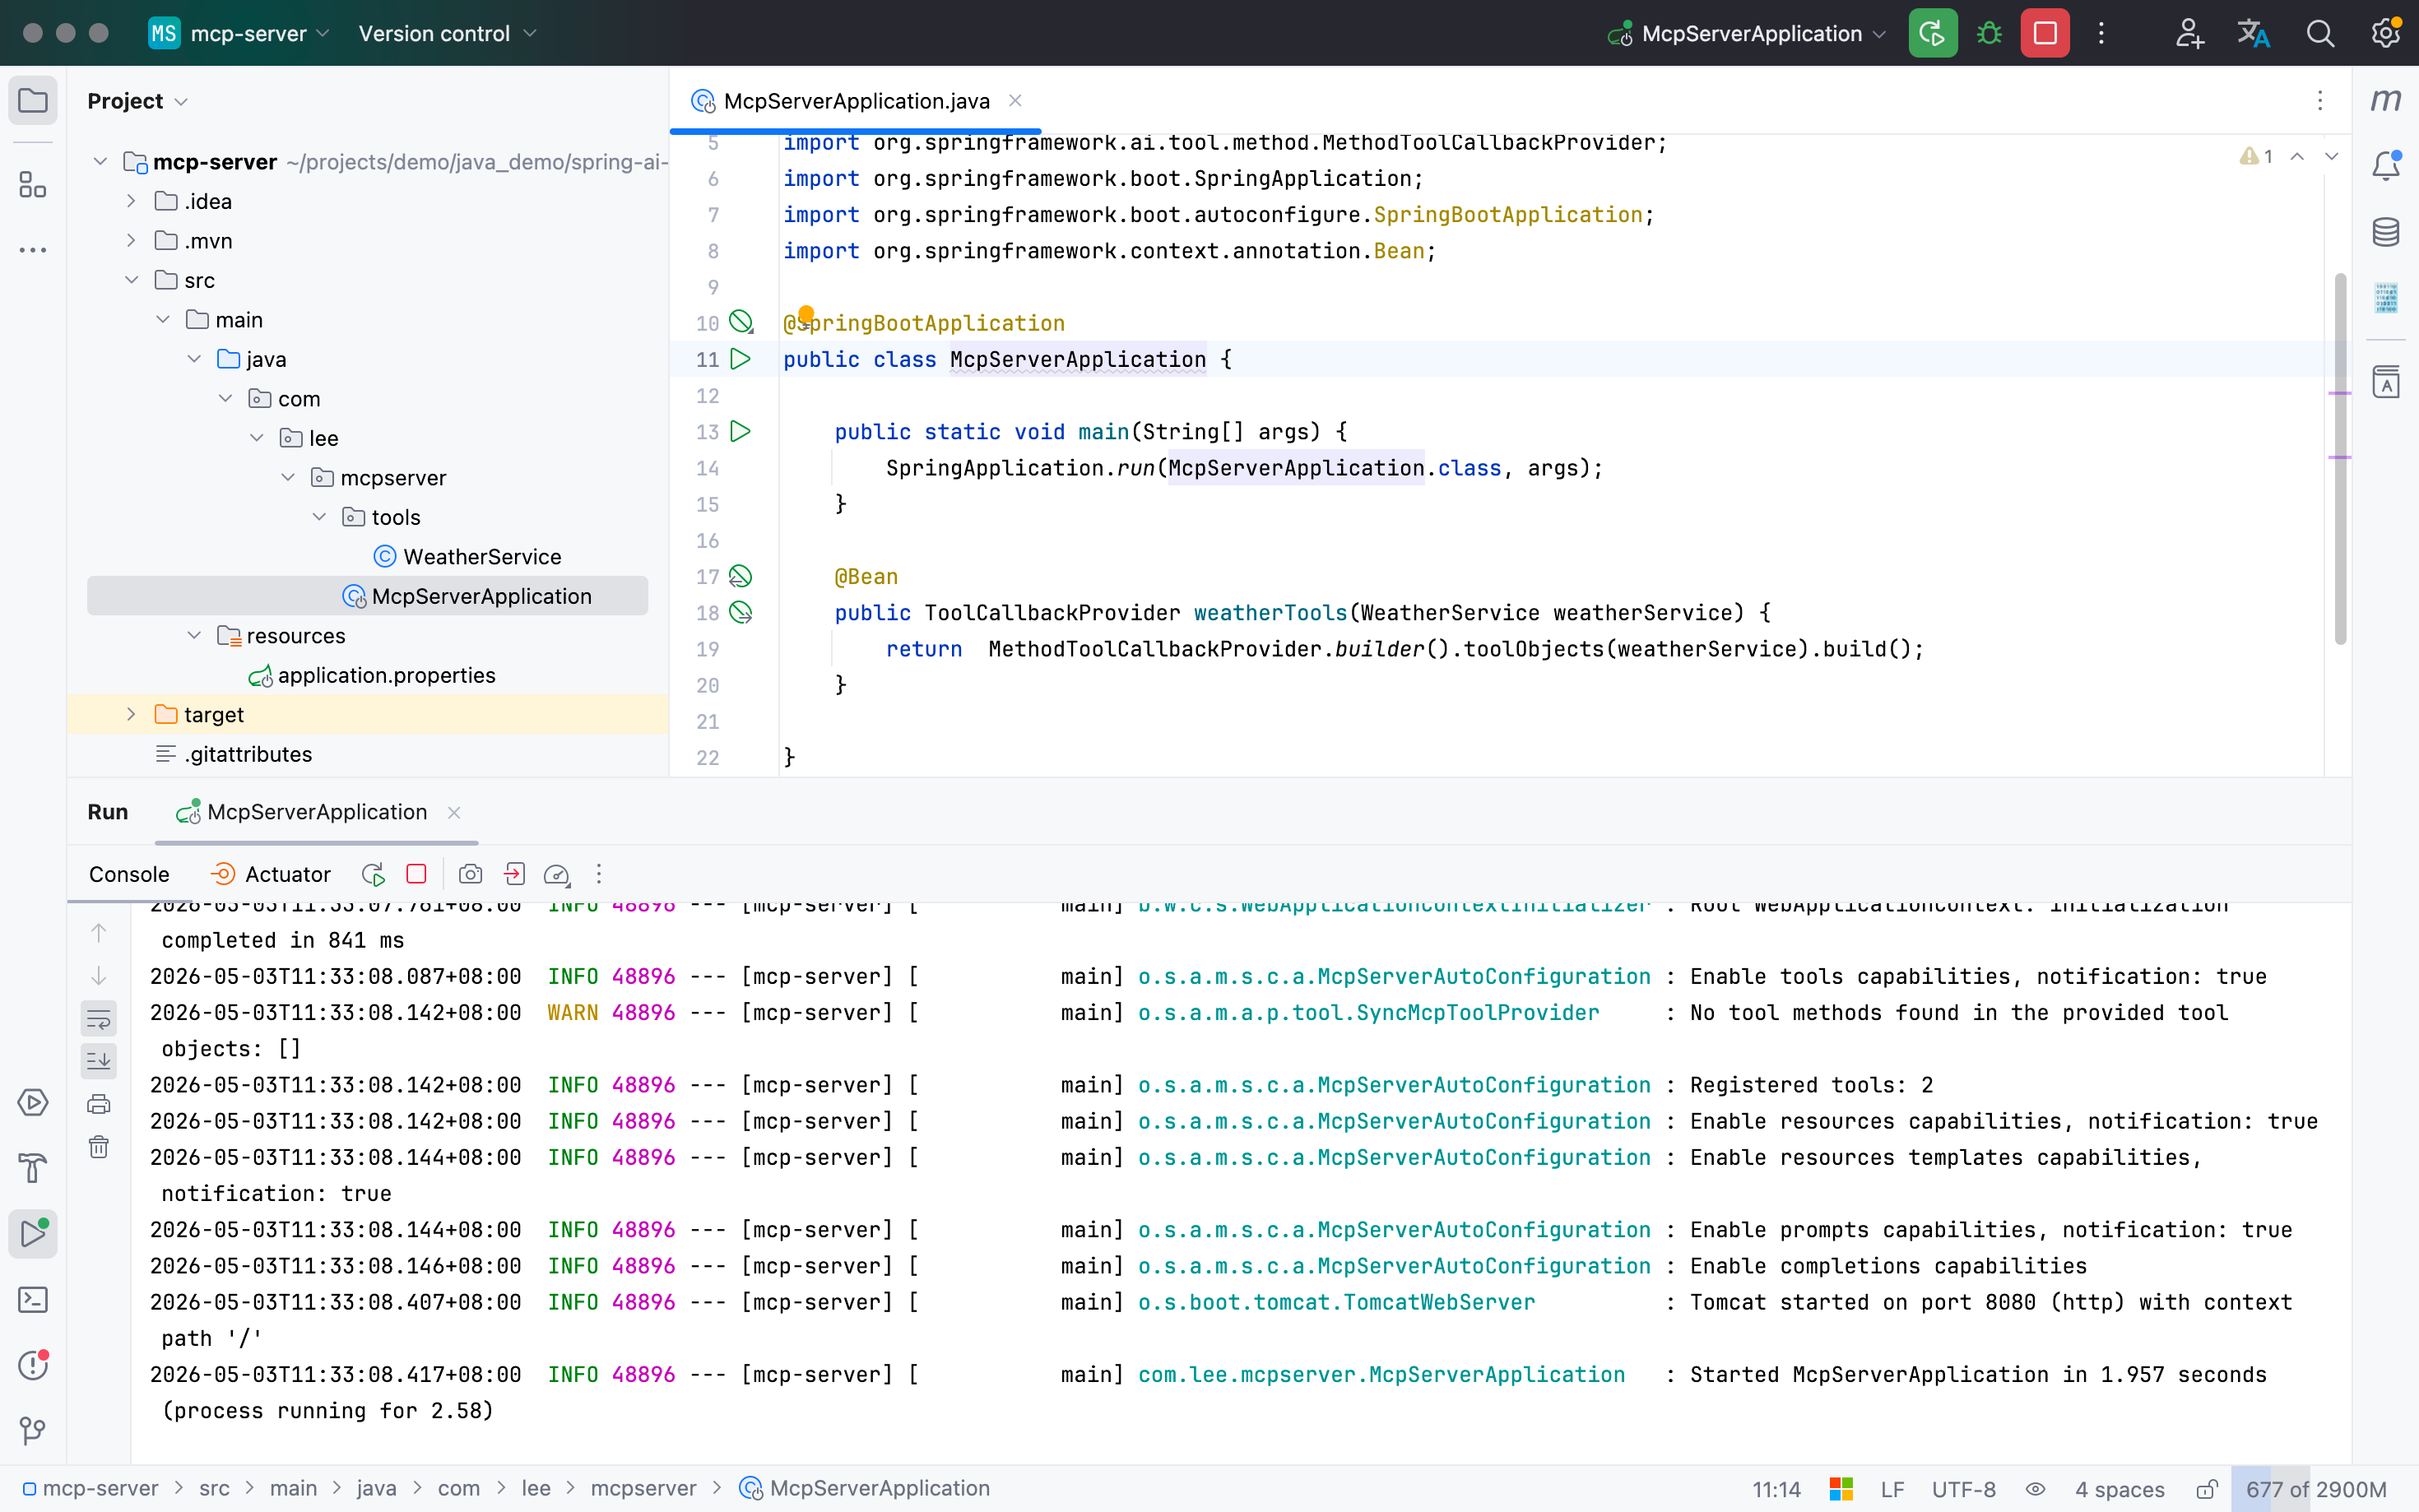
Task: Toggle scroll to end of console
Action: pyautogui.click(x=98, y=1061)
